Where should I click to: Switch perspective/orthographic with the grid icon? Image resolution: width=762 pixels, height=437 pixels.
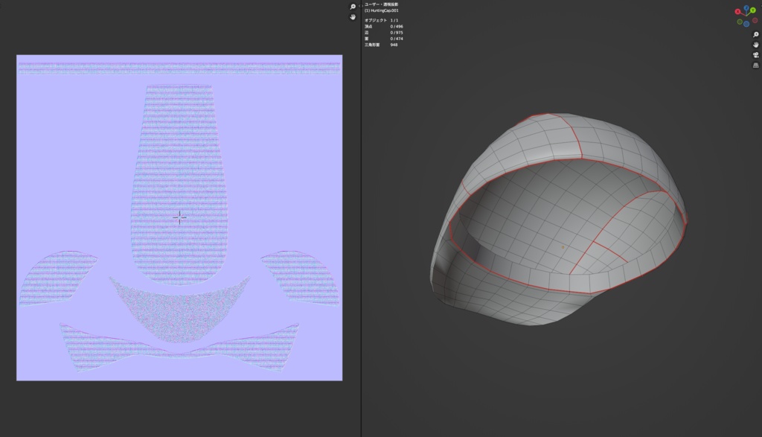(x=755, y=66)
